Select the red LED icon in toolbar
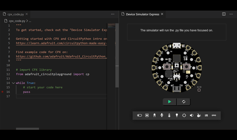Viewport: 237px width, 140px height. pos(154,115)
